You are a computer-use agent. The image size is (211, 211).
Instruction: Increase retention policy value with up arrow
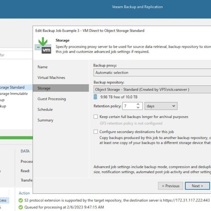138,104
